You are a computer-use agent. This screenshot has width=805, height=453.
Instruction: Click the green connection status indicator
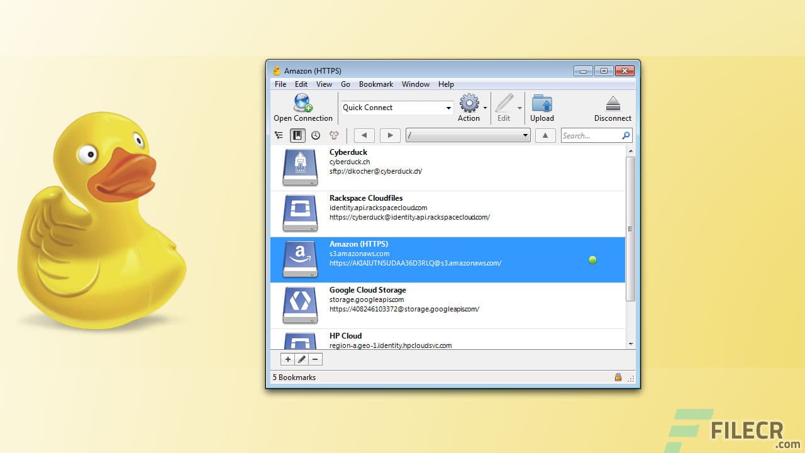click(x=592, y=260)
